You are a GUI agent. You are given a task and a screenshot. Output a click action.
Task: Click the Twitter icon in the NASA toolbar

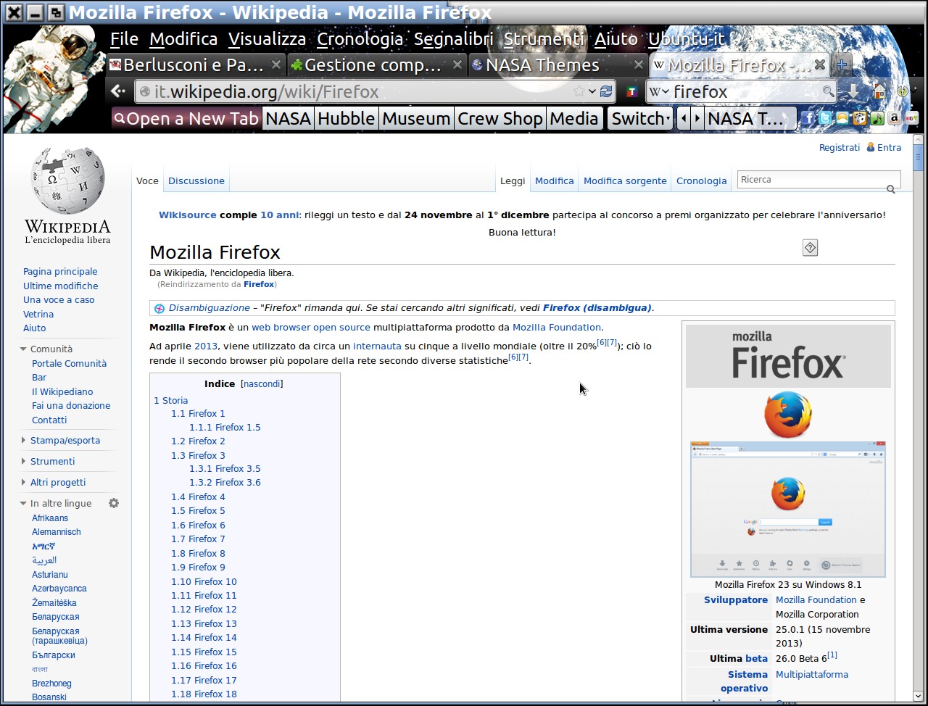coord(825,119)
